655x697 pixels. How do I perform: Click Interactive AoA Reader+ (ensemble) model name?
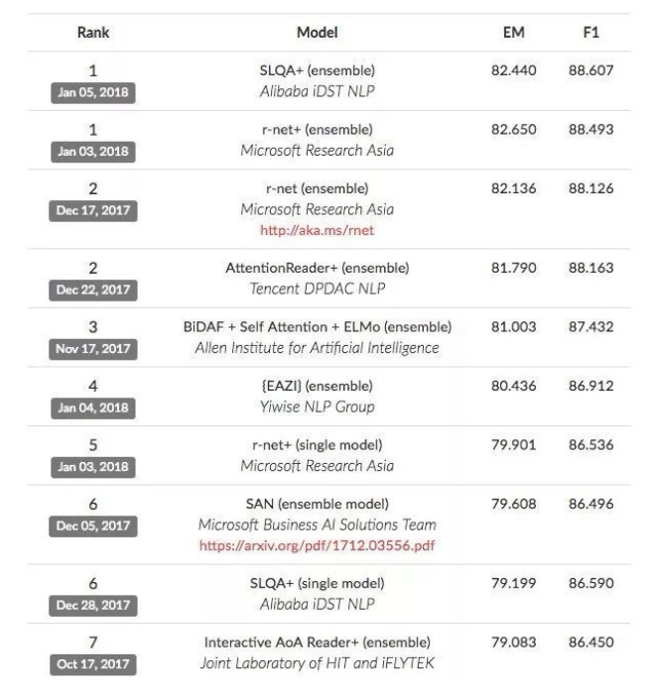(317, 642)
